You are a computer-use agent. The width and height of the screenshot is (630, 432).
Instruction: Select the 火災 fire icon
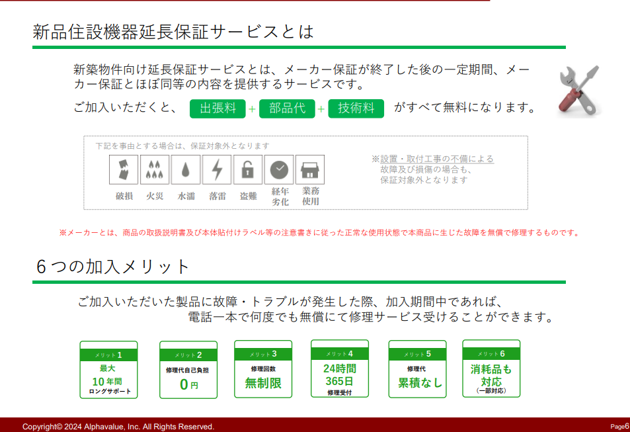coord(155,170)
